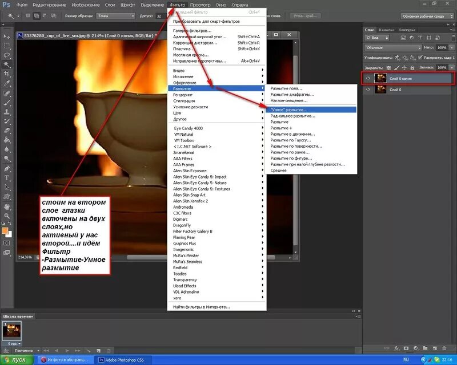The height and width of the screenshot is (365, 457).
Task: Toggle lock transparent pixels icon
Action: (388, 67)
